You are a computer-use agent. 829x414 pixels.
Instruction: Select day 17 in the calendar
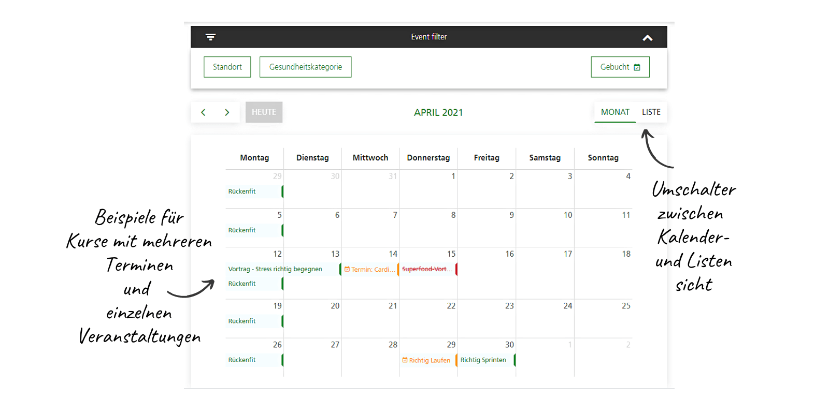tap(568, 254)
